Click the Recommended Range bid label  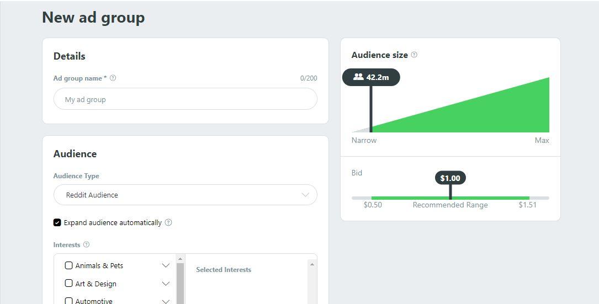tap(450, 205)
